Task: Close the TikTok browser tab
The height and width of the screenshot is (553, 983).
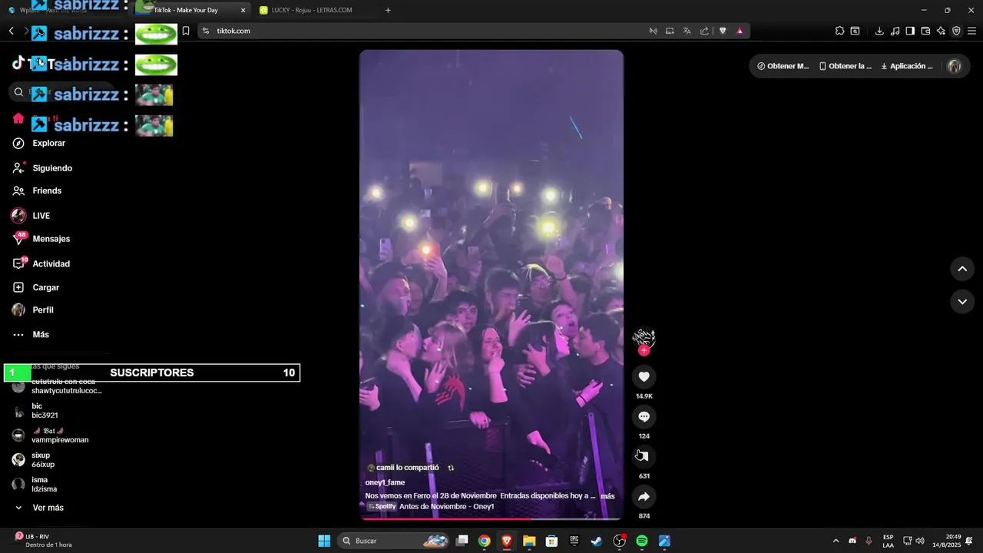Action: 243,10
